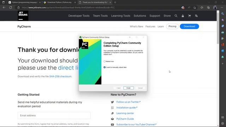Switch to Thank you for downloading tab

[x=95, y=2]
